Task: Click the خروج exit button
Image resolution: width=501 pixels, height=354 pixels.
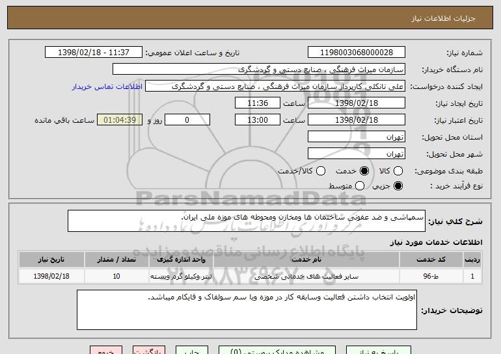Action: (x=106, y=350)
